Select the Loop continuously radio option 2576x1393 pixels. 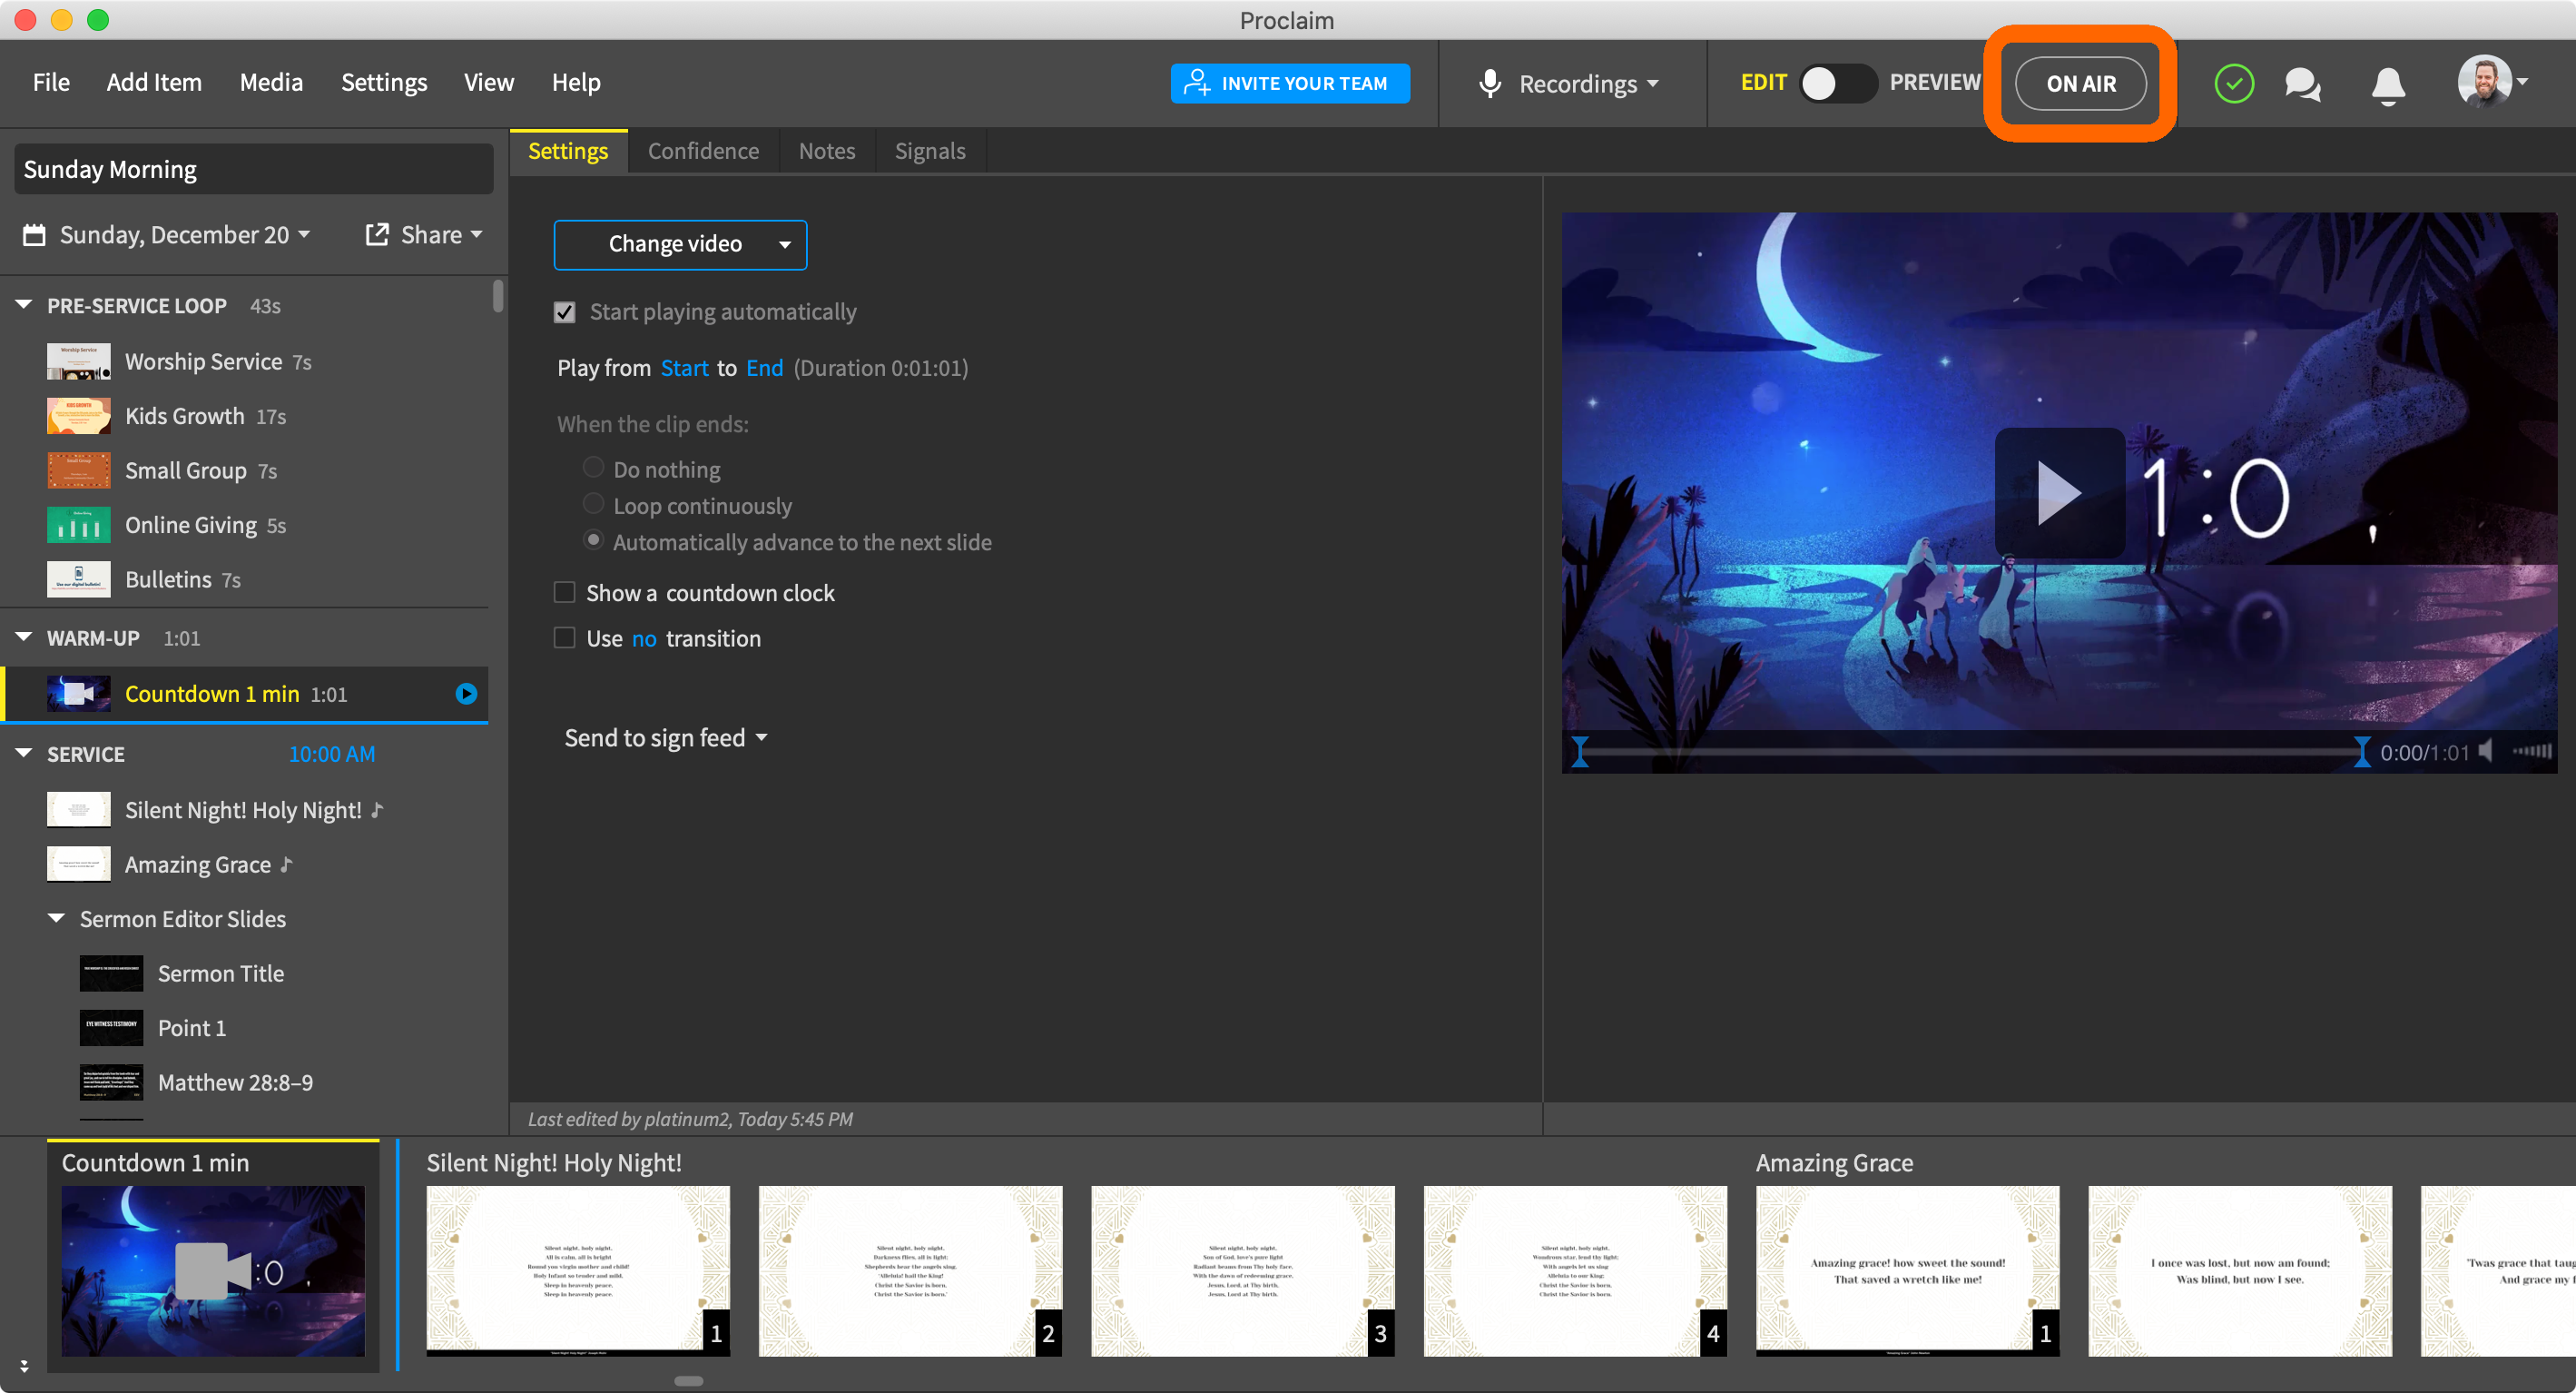click(593, 504)
